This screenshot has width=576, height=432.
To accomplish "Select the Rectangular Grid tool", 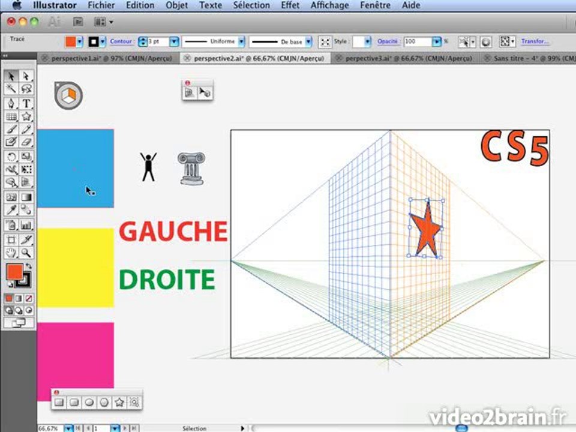I will [11, 116].
